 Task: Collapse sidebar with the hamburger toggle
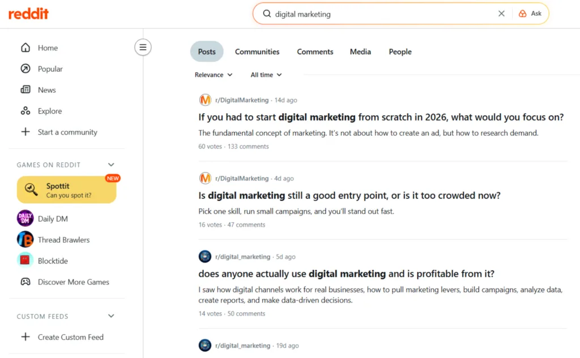tap(143, 48)
